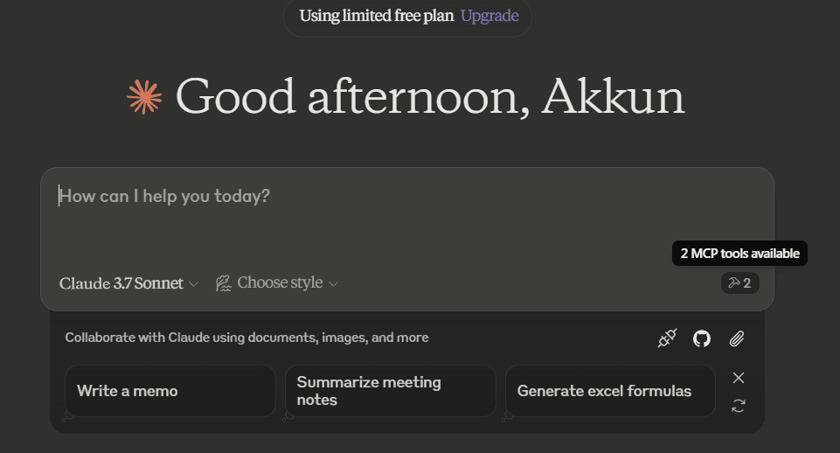Dismiss suggestions with the X icon

click(739, 378)
